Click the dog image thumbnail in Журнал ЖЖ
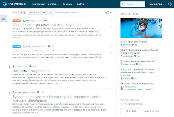The image size is (174, 117). (141, 28)
